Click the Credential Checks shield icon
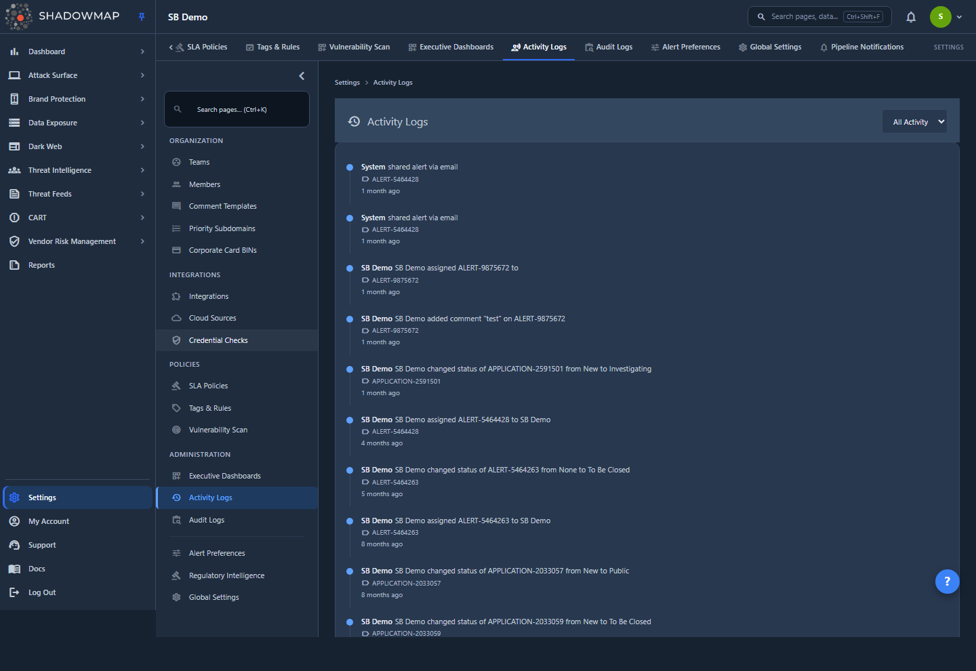This screenshot has height=671, width=976. click(x=176, y=340)
